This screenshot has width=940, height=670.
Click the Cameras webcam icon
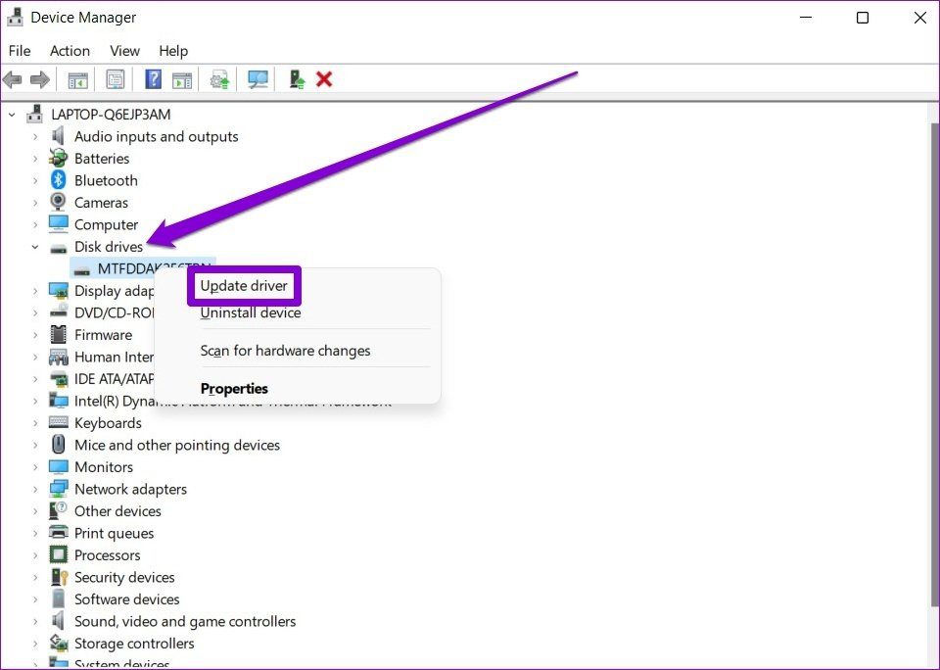[58, 202]
